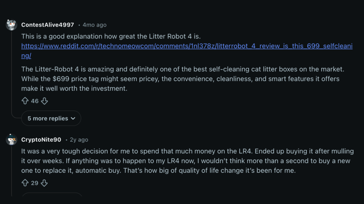Click the comment thread line under ContestAlive4997
Viewport: 364px width, 204px height.
[x=11, y=71]
